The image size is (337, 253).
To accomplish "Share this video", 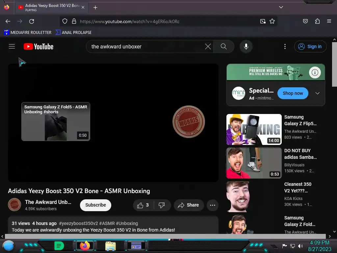I will click(x=188, y=205).
